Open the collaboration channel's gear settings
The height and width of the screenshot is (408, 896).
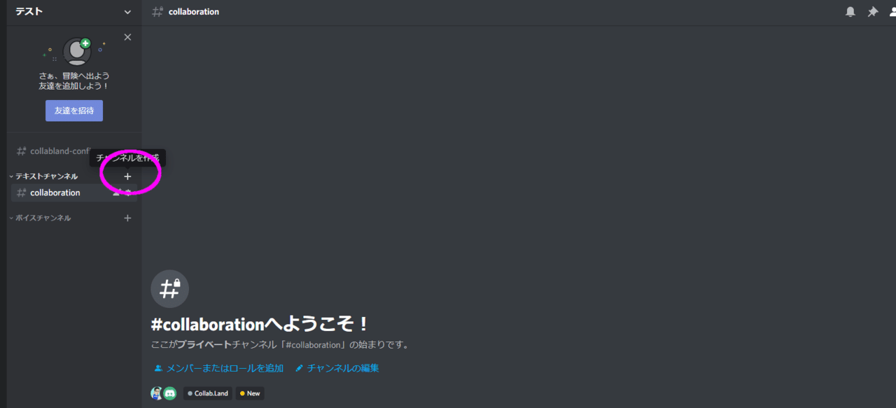coord(128,192)
